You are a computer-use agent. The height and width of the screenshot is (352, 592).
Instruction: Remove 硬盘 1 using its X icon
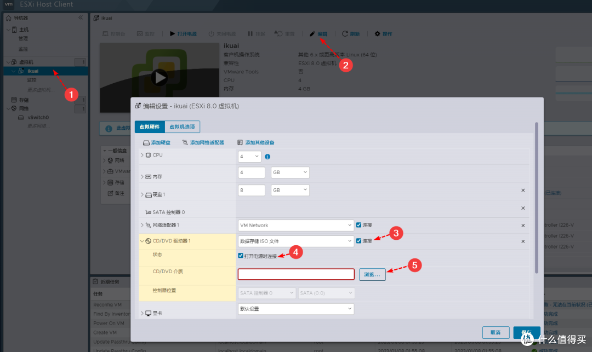coord(522,190)
